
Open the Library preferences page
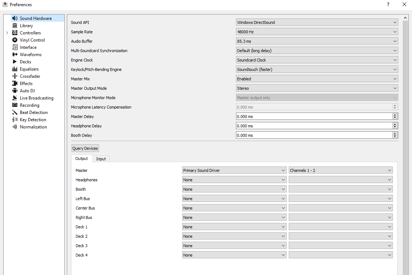point(26,25)
